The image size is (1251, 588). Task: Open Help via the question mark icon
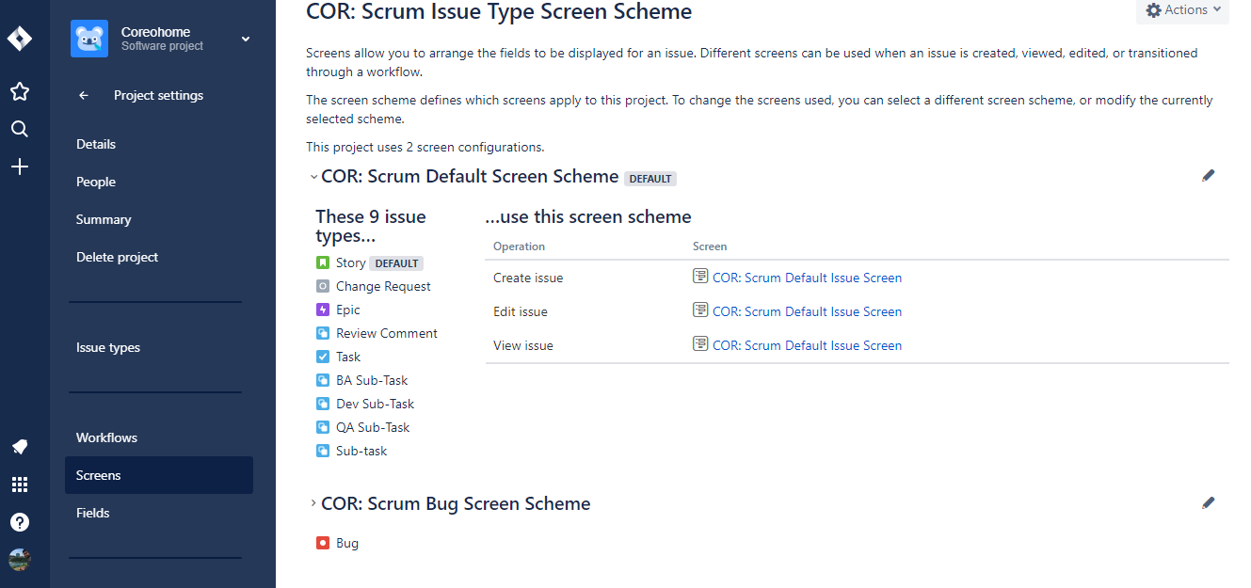[20, 522]
